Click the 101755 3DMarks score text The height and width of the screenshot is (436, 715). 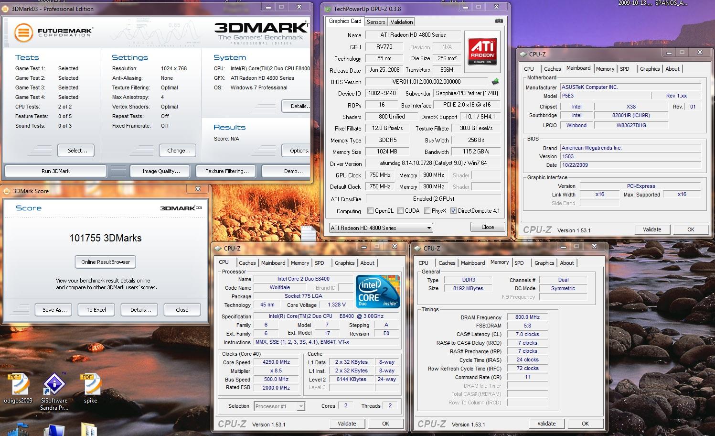tap(106, 238)
